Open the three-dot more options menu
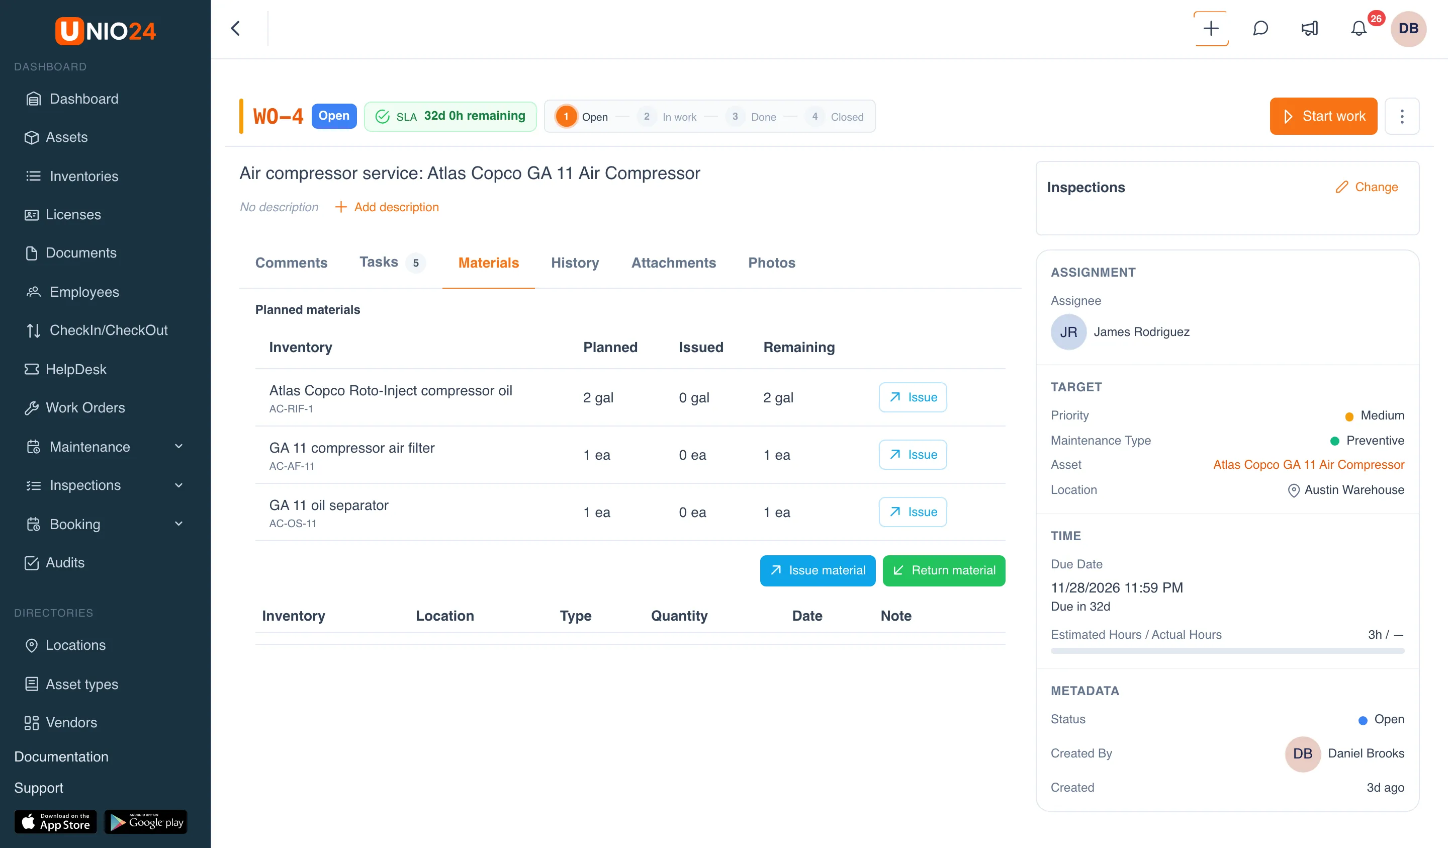The image size is (1448, 848). (x=1401, y=116)
